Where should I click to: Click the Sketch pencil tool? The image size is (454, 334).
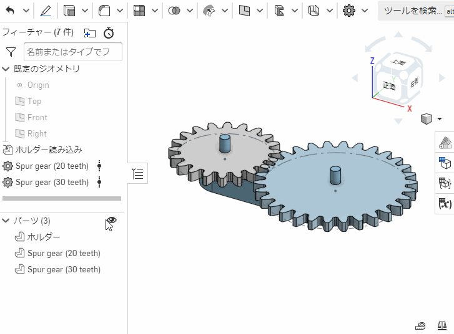click(46, 11)
